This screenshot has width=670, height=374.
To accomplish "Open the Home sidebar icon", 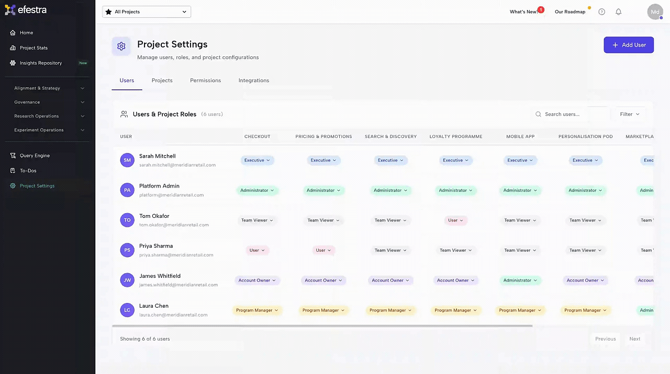I will (13, 32).
